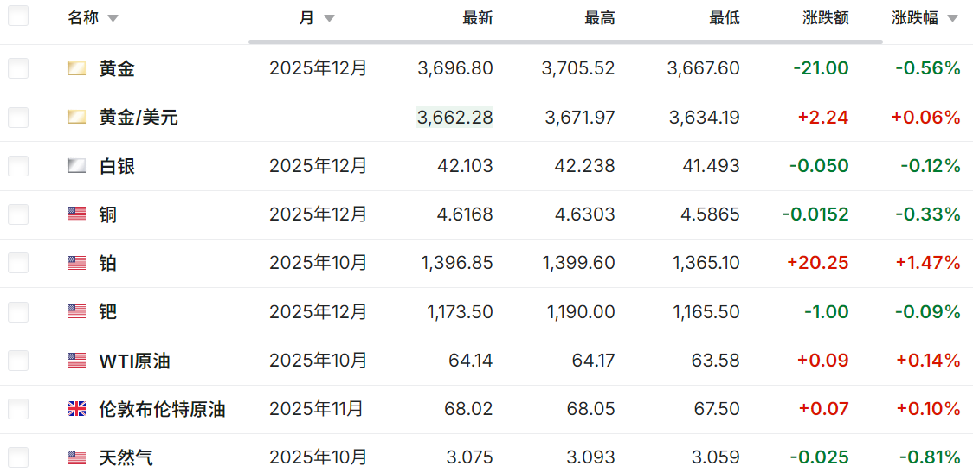Screen dimensions: 973x473
Task: Check the box for the 白银 row
Action: (x=18, y=165)
